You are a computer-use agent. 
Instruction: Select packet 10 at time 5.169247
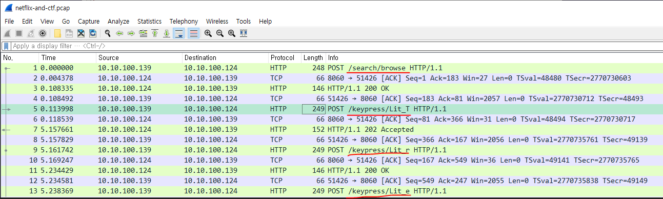pyautogui.click(x=331, y=160)
